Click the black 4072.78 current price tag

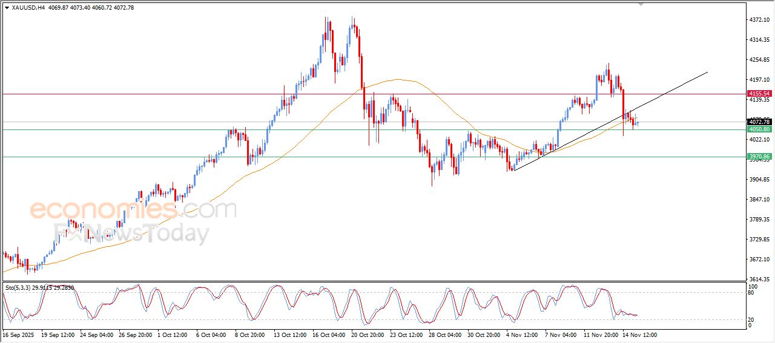point(759,122)
